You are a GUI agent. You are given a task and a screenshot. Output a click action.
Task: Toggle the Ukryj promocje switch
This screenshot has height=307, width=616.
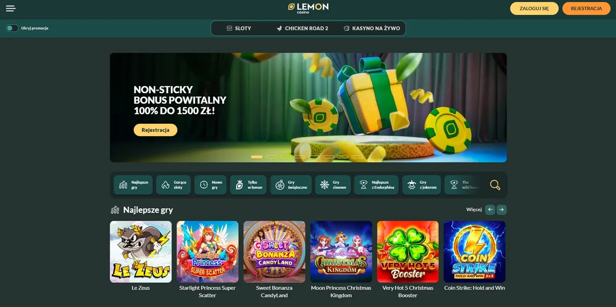(x=12, y=28)
